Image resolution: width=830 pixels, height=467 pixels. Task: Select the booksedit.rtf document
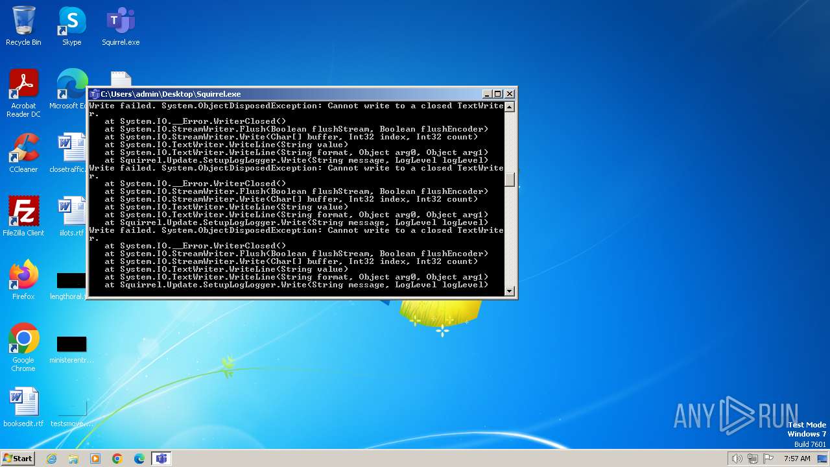[23, 407]
